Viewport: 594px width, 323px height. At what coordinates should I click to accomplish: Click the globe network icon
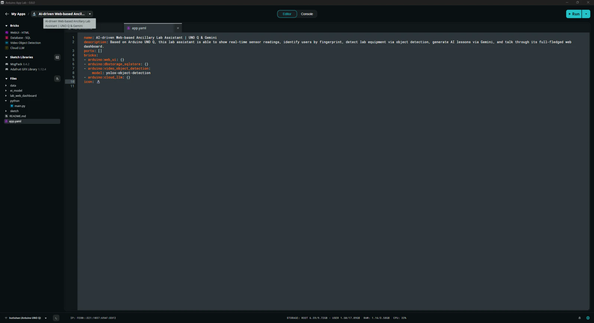pyautogui.click(x=588, y=318)
